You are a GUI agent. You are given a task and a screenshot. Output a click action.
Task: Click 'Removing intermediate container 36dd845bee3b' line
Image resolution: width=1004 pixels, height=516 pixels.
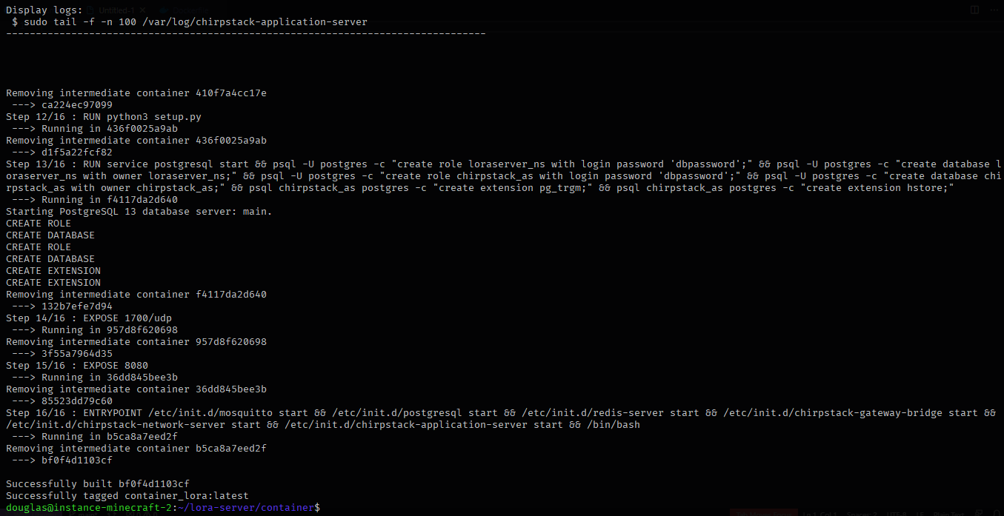tap(136, 389)
